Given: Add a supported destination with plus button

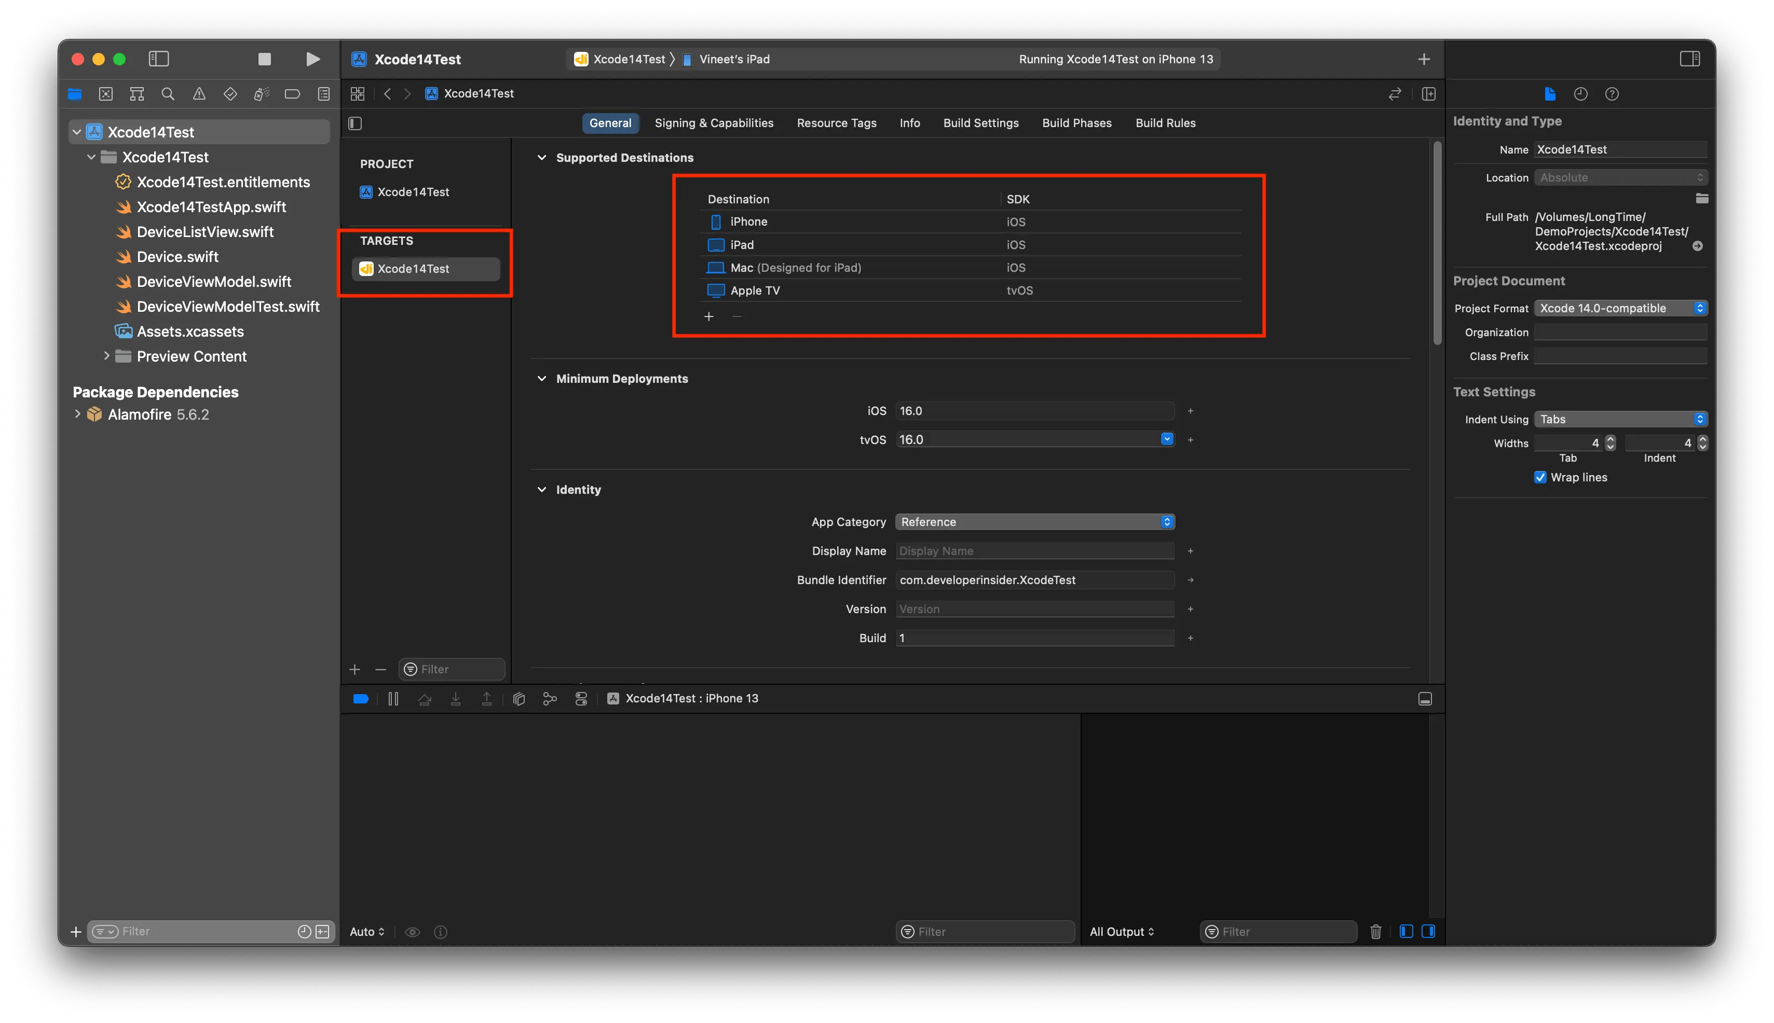Looking at the screenshot, I should pyautogui.click(x=708, y=316).
